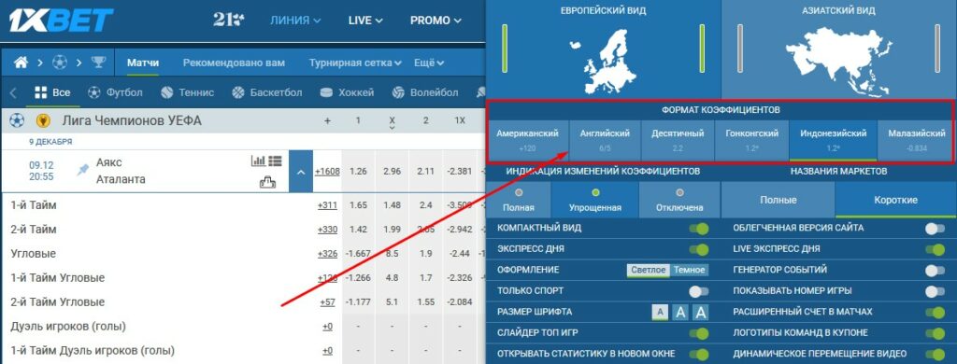
Task: Choose Гонконгский odds format
Action: point(752,140)
